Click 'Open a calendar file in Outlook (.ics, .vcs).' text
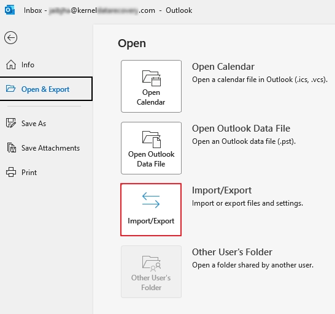This screenshot has height=314, width=335. pos(260,80)
